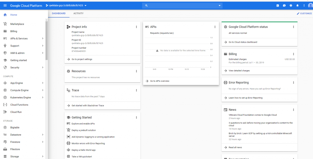Open the APIs card options menu
313x159 pixels.
tap(215, 27)
